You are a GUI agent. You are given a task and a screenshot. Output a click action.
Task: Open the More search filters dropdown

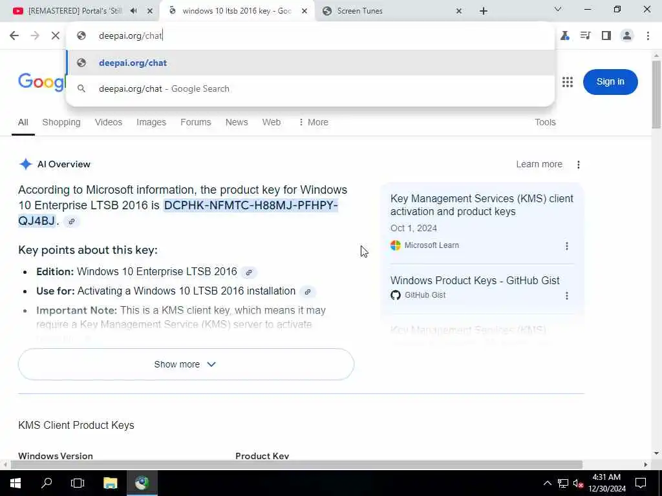click(x=314, y=122)
